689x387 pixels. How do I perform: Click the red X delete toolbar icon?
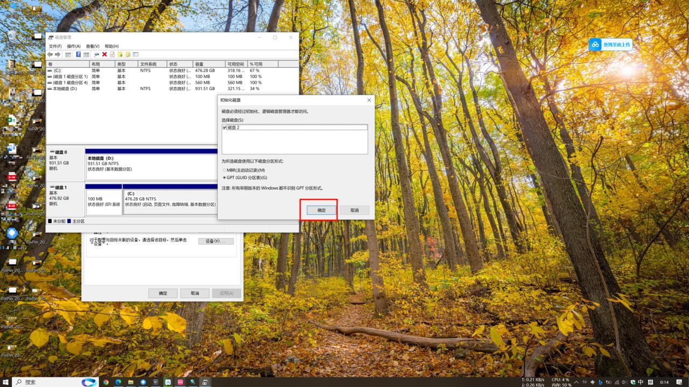pyautogui.click(x=104, y=54)
